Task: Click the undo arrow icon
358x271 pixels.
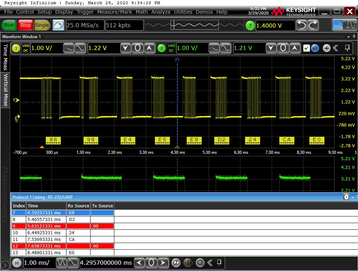Action: coord(301,25)
